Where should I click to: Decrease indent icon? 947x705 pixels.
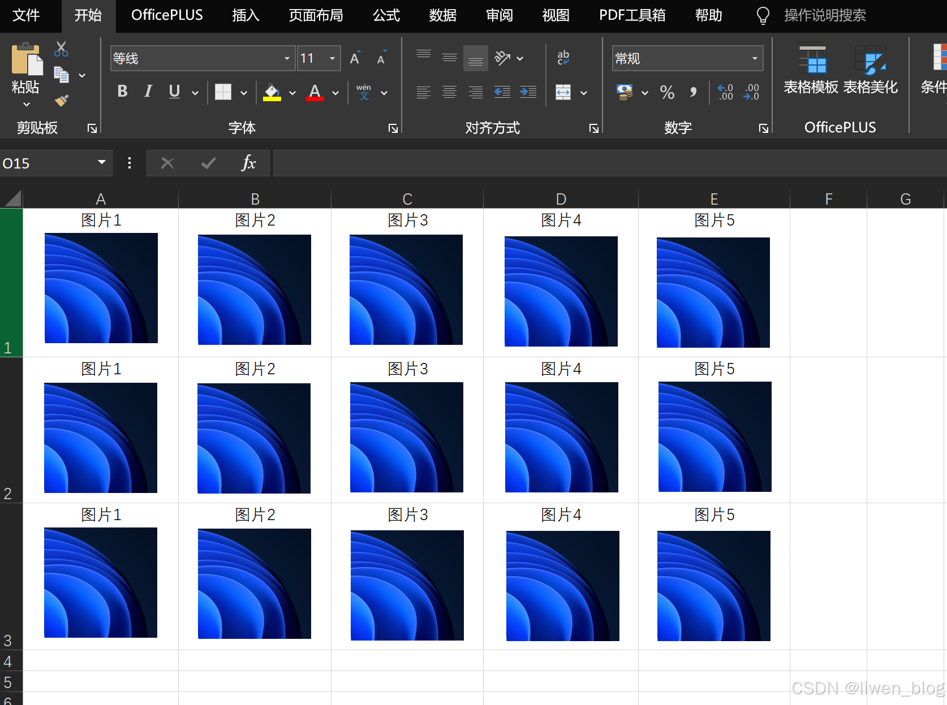(x=502, y=92)
